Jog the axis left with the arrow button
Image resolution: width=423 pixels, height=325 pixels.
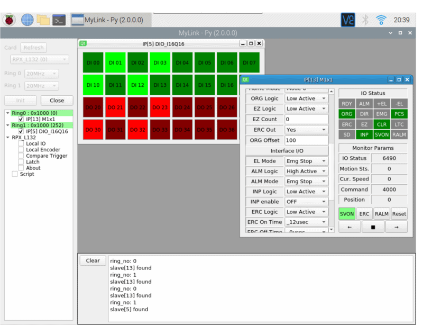coord(350,227)
